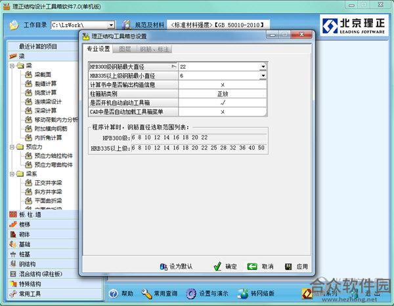Select the 裂缝计算 item icon
The image size is (394, 306).
pyautogui.click(x=28, y=83)
